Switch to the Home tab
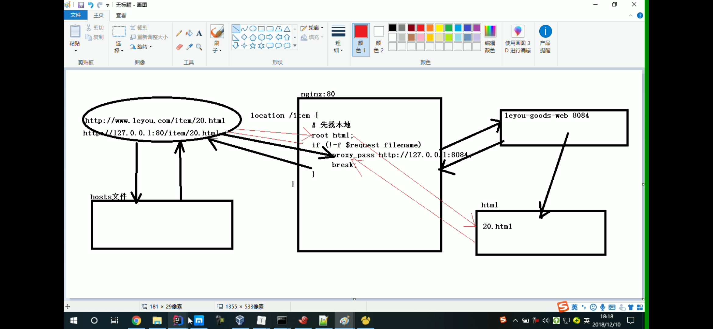 [98, 15]
